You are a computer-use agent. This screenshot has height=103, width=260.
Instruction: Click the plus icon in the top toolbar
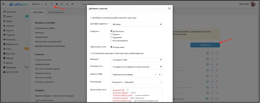pos(46,4)
